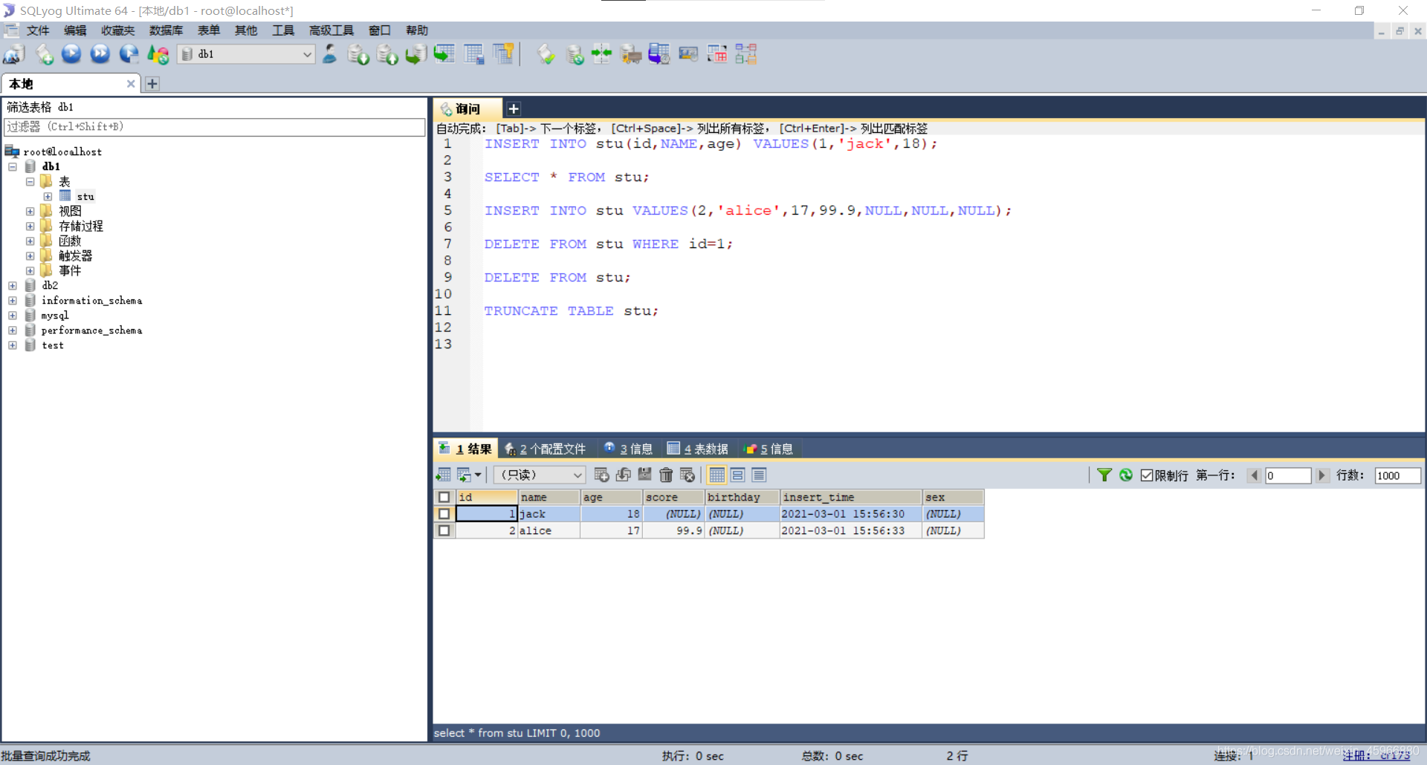This screenshot has width=1427, height=765.
Task: Select grid view toggle in results toolbar
Action: click(x=717, y=475)
